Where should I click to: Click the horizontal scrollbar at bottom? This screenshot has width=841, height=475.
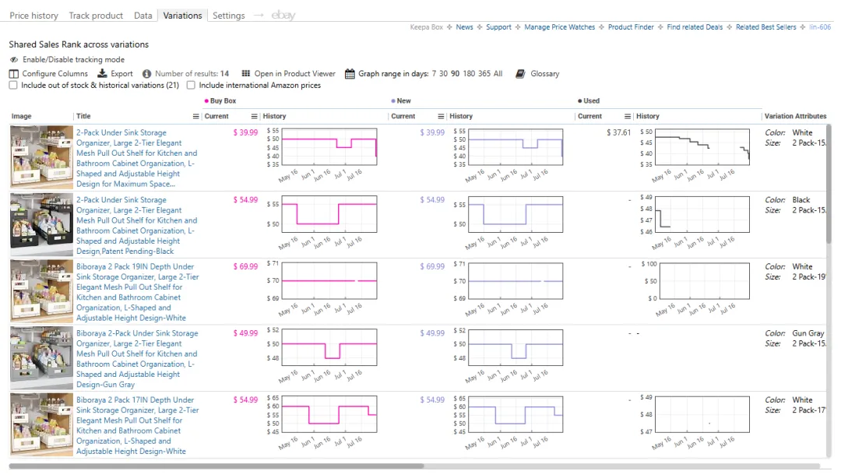pos(216,466)
